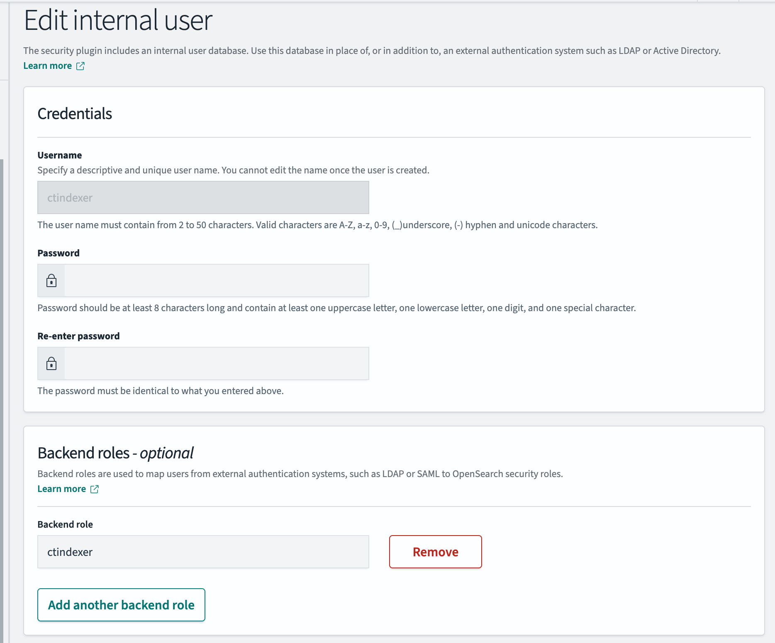The image size is (775, 643).
Task: Click the left-edge vertical scrollbar
Action: click(2, 398)
